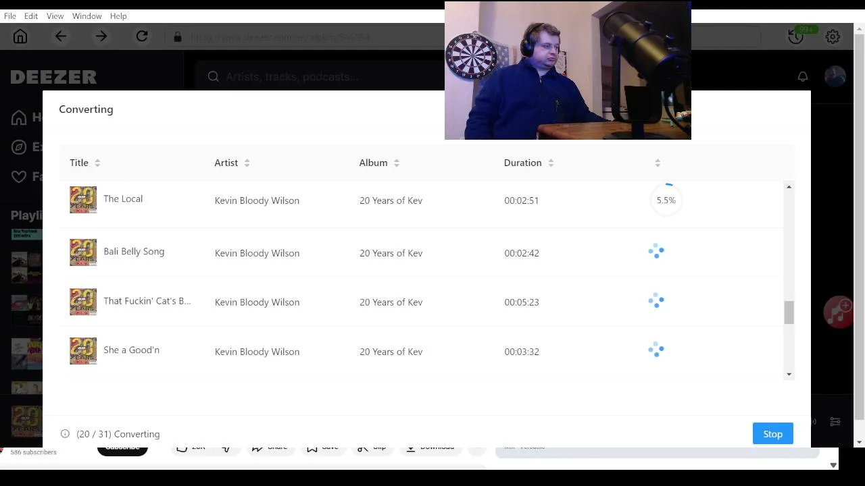Go to the home page icon

pos(20,36)
